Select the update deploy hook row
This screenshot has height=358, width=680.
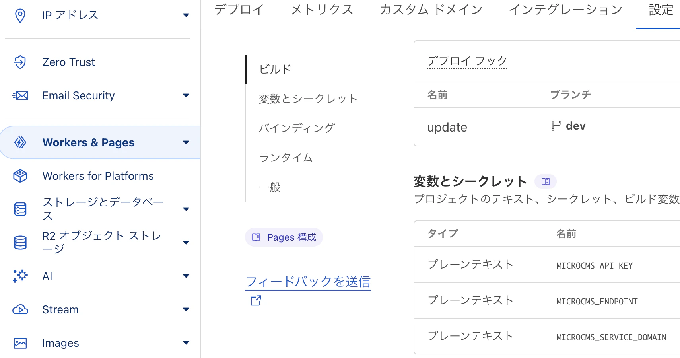(547, 127)
